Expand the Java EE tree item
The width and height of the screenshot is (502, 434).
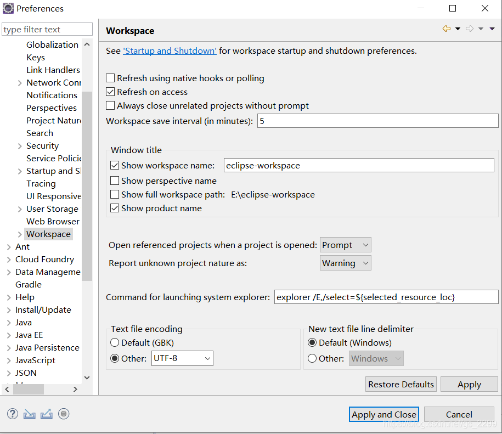(x=9, y=335)
